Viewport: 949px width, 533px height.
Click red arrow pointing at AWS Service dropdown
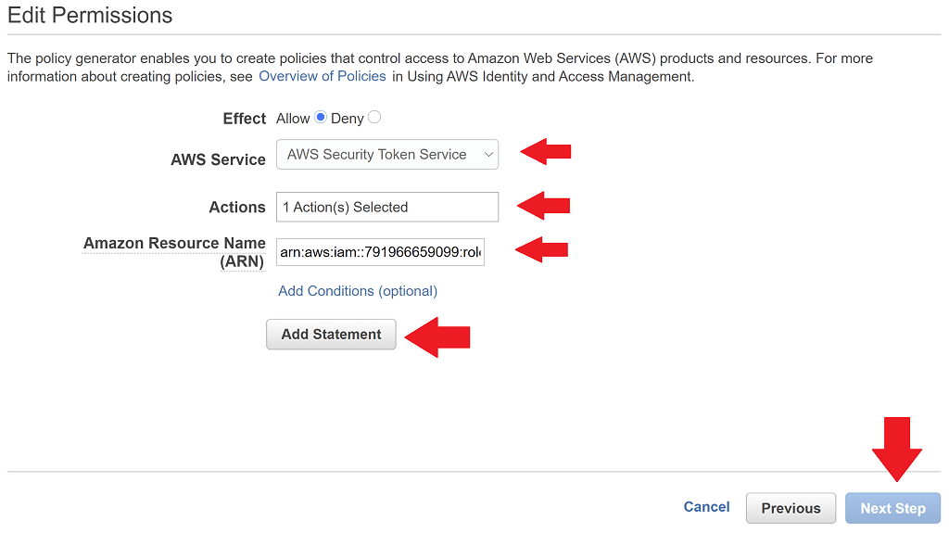click(546, 151)
